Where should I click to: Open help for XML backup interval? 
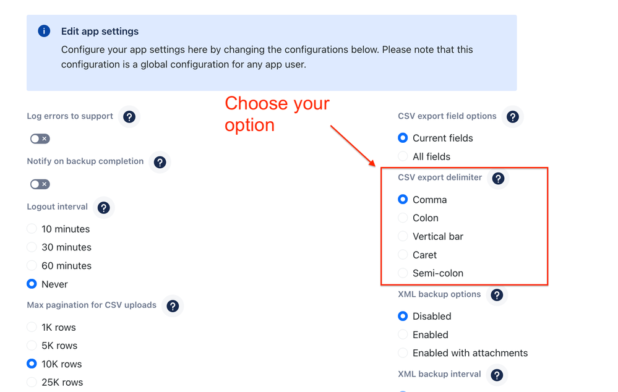tap(497, 374)
